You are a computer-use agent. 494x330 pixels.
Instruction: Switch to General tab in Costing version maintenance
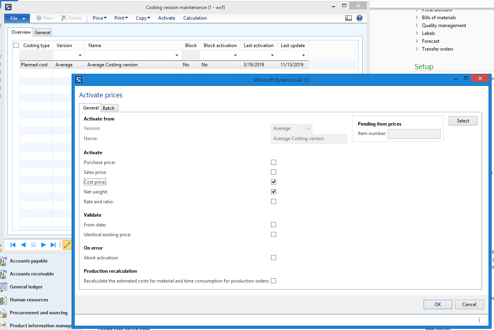coord(42,33)
